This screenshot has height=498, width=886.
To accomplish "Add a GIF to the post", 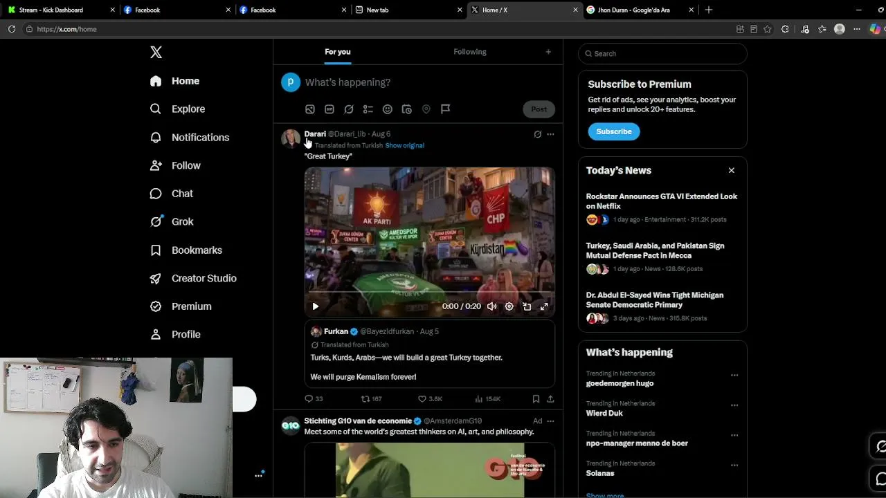I will click(329, 109).
